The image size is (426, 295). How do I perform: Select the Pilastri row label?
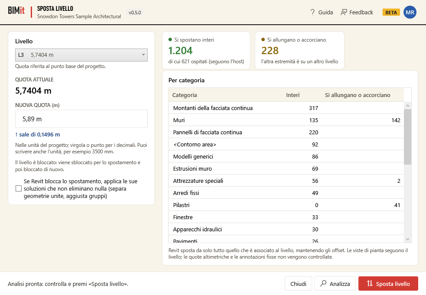pyautogui.click(x=181, y=205)
